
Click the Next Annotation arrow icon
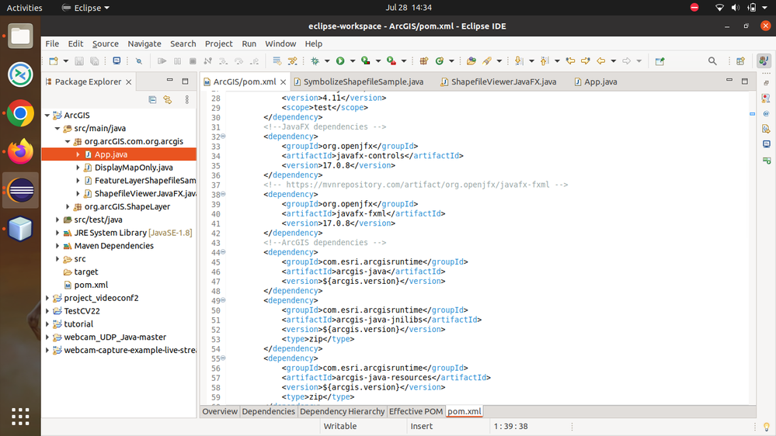[519, 61]
